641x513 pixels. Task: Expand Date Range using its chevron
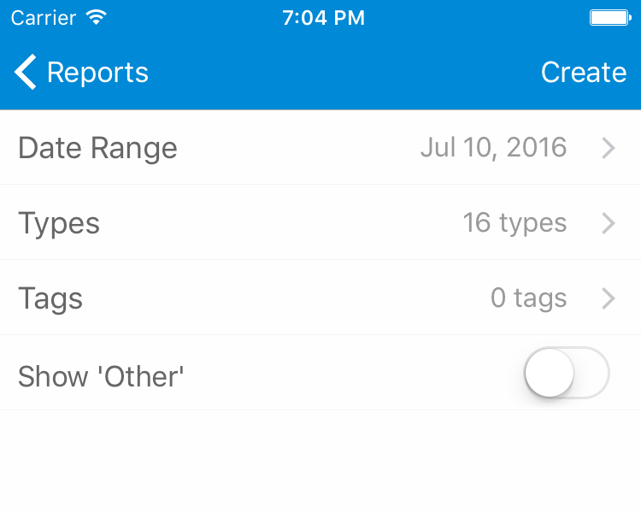[609, 148]
